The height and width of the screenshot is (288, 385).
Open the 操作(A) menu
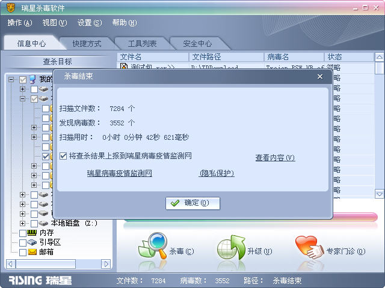tap(20, 23)
